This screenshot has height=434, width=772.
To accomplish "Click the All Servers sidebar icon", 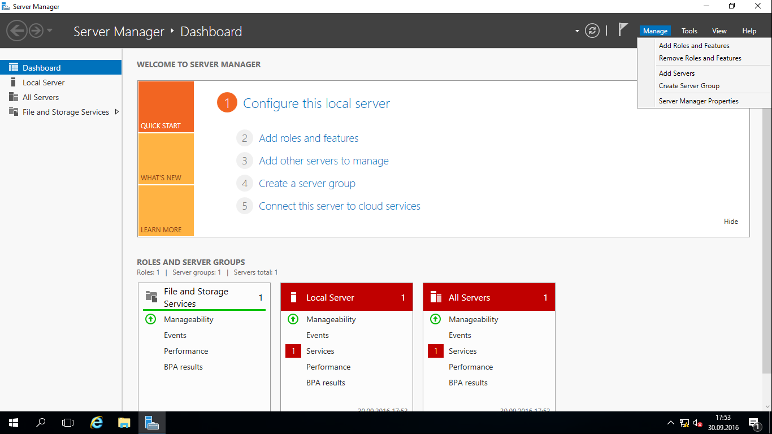I will (14, 97).
